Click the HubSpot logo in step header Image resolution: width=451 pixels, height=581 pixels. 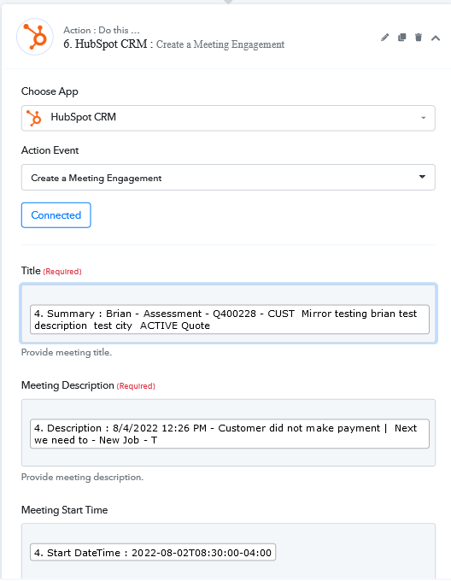point(35,37)
